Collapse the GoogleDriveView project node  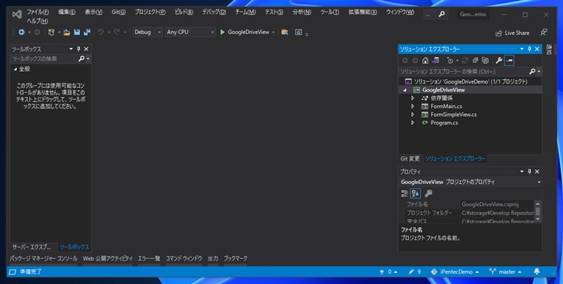[x=405, y=90]
